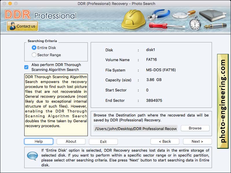Click the About button
Viewport: 231px width, 173px height.
[71, 141]
